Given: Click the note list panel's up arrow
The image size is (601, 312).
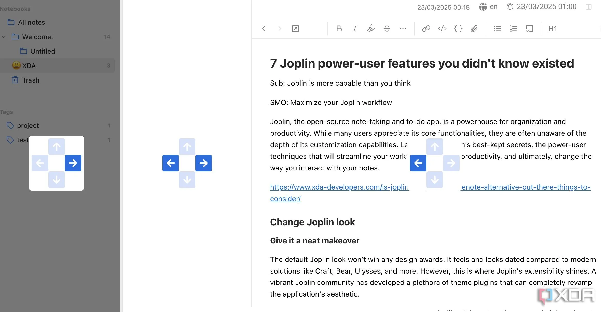Looking at the screenshot, I should 187,147.
